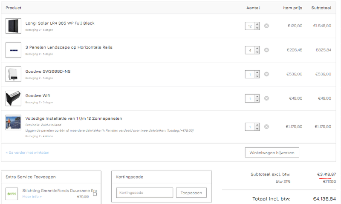Remove Volledige Installatie item from cart
Screen dimensions: 341x204
[x=266, y=126]
